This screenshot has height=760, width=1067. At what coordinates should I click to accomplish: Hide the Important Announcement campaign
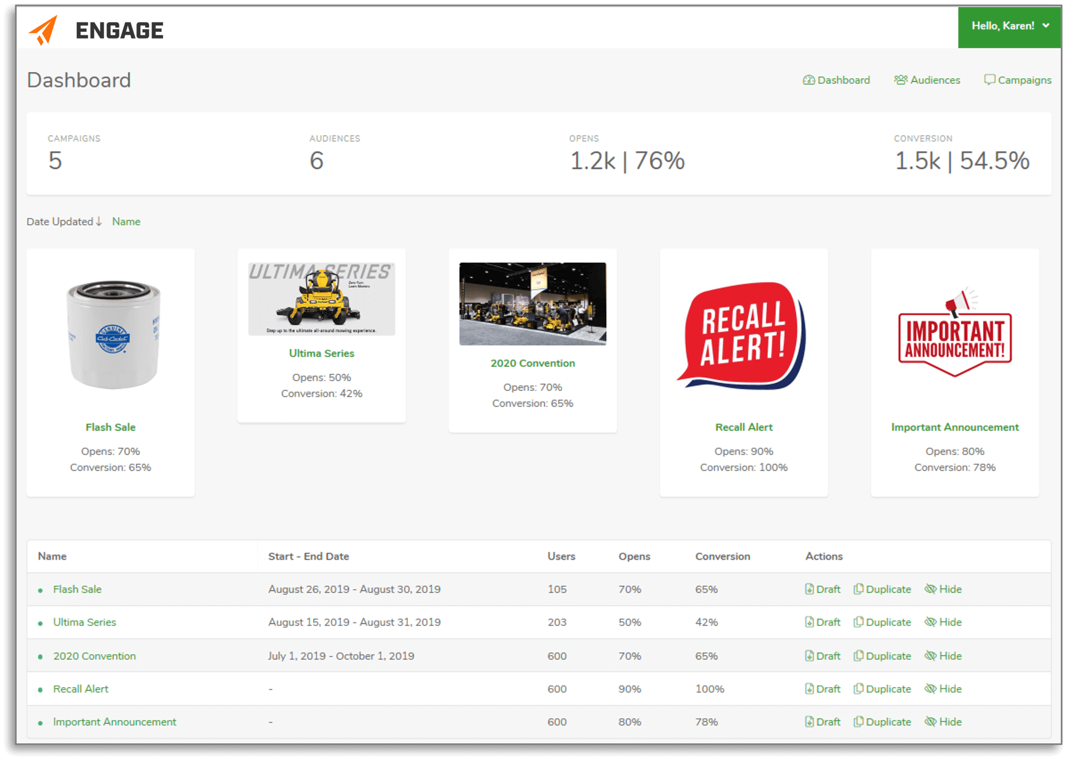tap(943, 721)
